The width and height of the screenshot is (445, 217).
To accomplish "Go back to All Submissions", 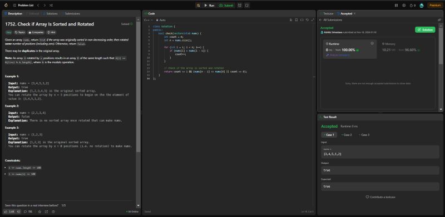I will coord(330,20).
